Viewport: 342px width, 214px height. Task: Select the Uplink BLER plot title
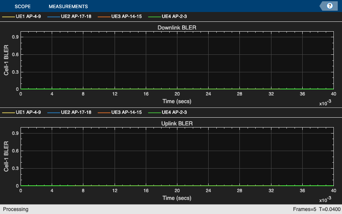(177, 124)
